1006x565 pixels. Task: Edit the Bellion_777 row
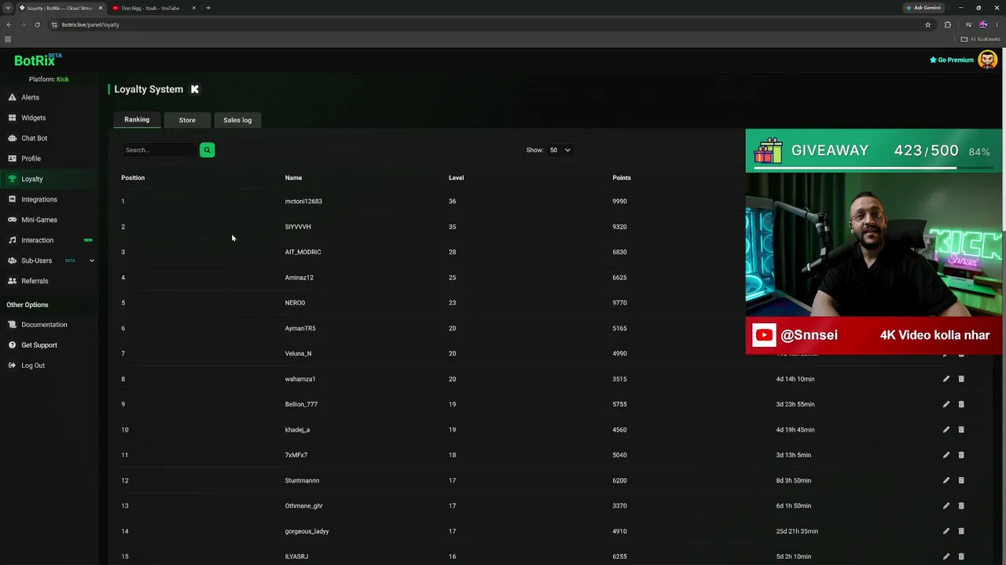(x=946, y=404)
